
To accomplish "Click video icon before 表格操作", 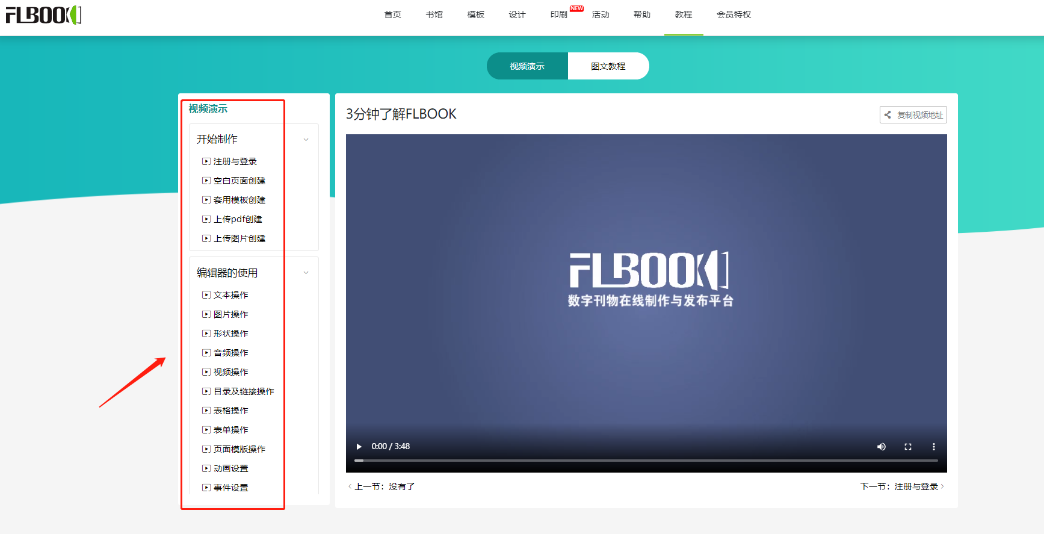I will (x=206, y=411).
